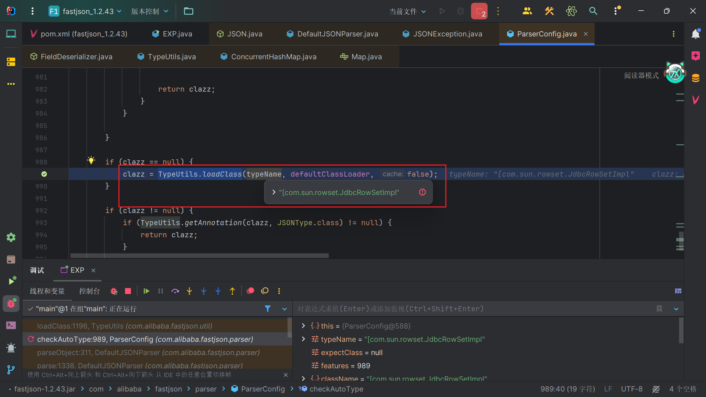The image size is (706, 397).
Task: Toggle the thread frames filter icon
Action: pos(268,309)
